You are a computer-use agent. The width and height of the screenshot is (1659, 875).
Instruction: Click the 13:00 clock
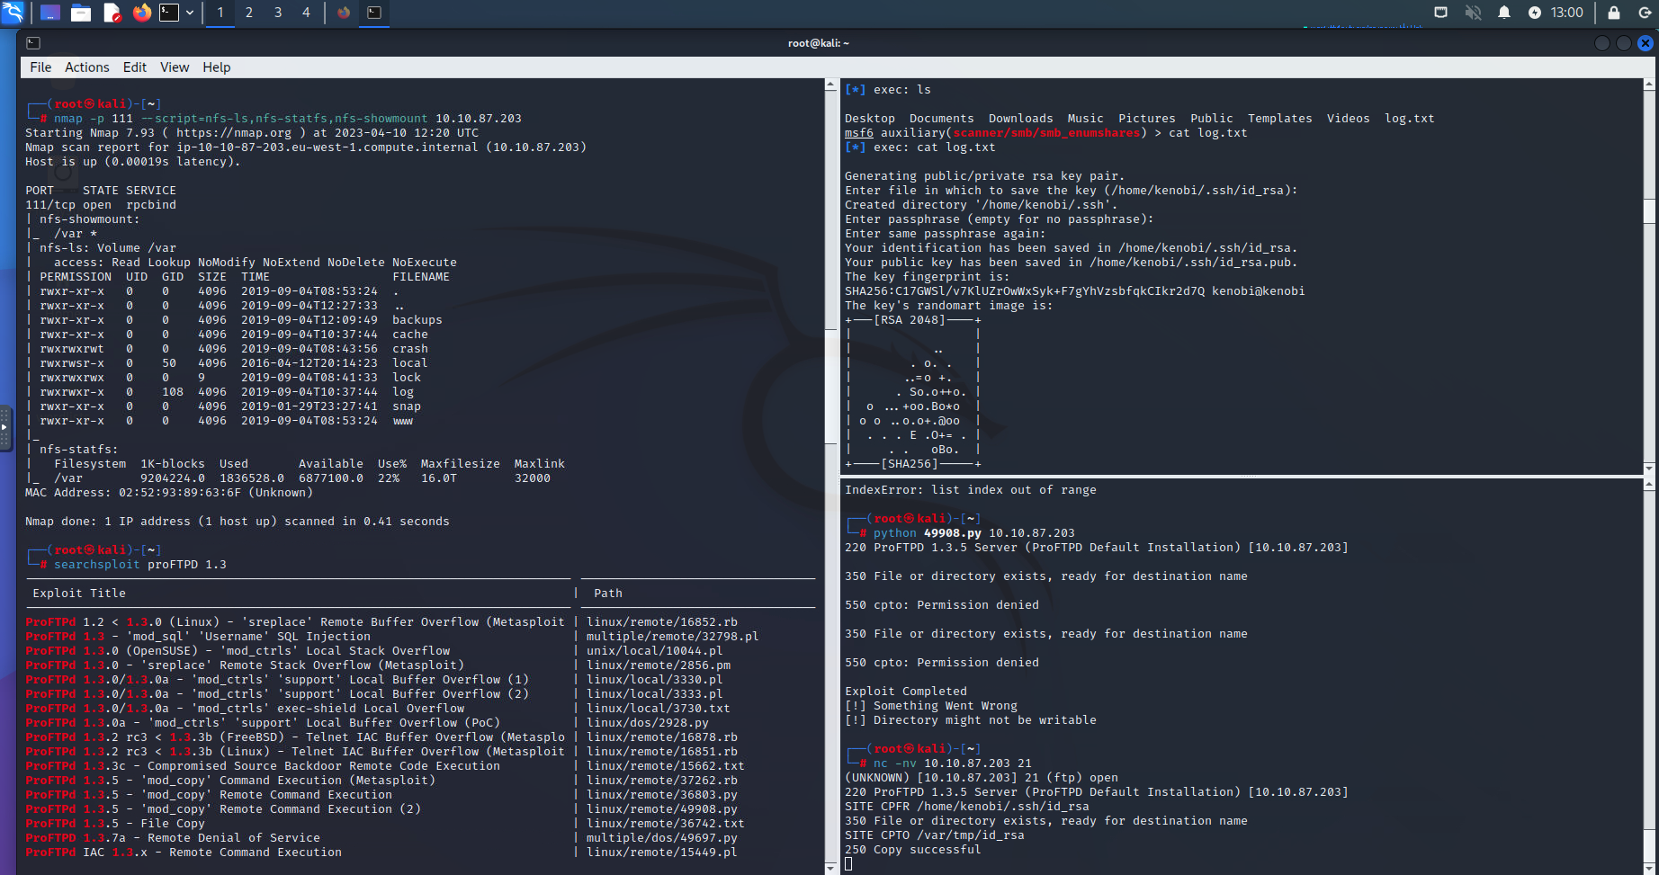pyautogui.click(x=1567, y=13)
